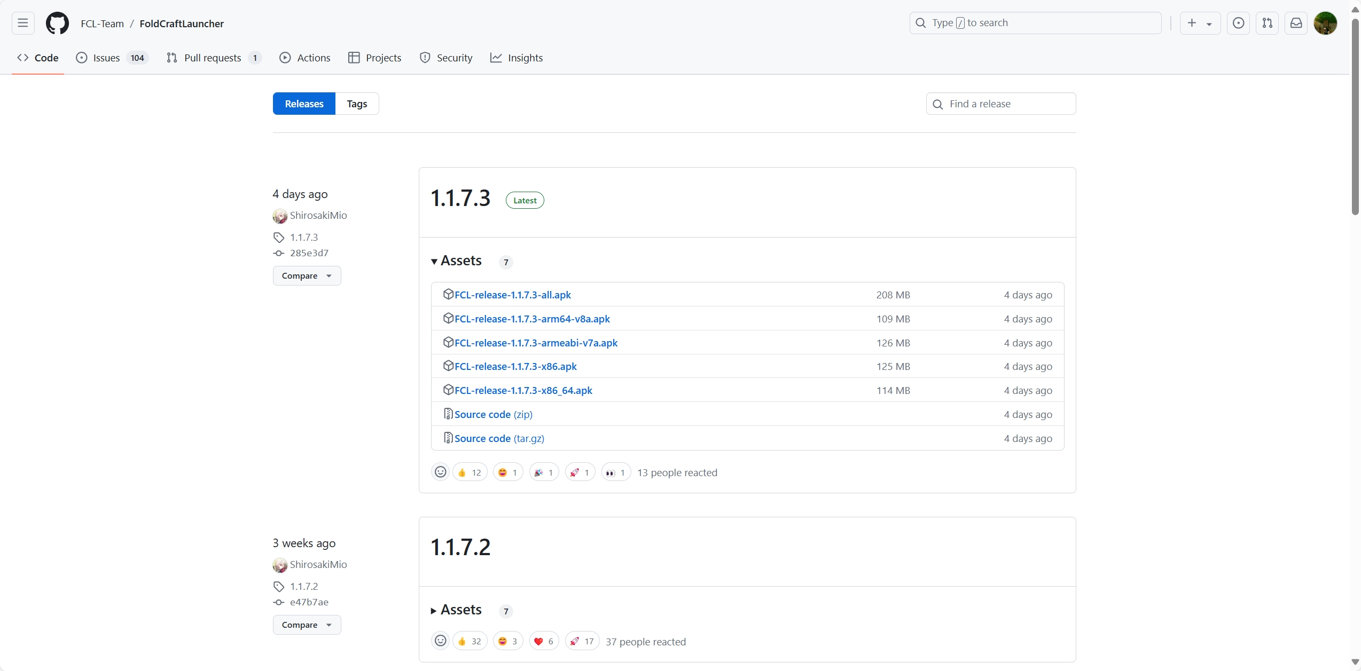The image size is (1361, 671).
Task: Download Source code (zip)
Action: tap(493, 414)
